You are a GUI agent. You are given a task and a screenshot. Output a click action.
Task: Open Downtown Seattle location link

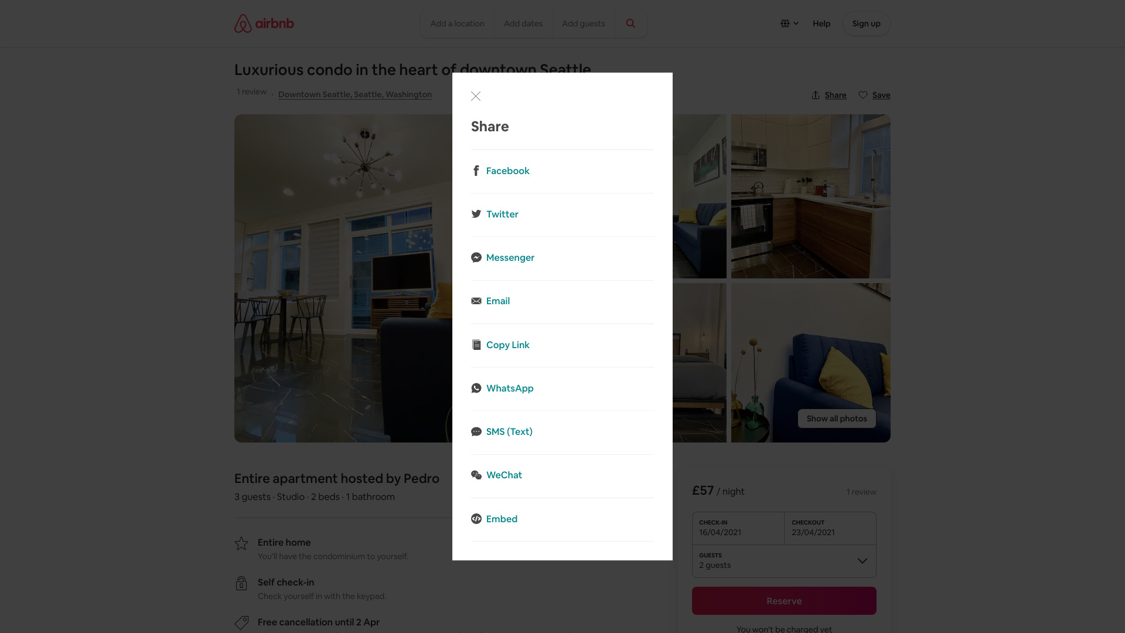click(355, 94)
